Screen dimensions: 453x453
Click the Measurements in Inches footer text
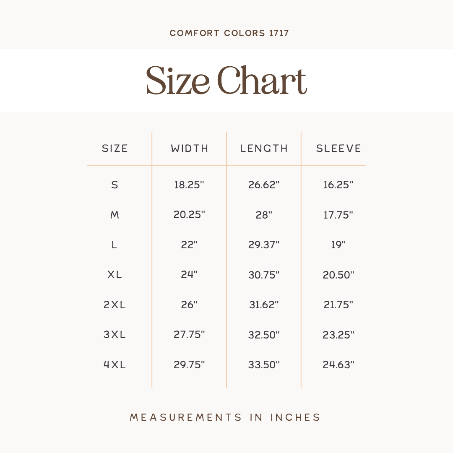(225, 417)
